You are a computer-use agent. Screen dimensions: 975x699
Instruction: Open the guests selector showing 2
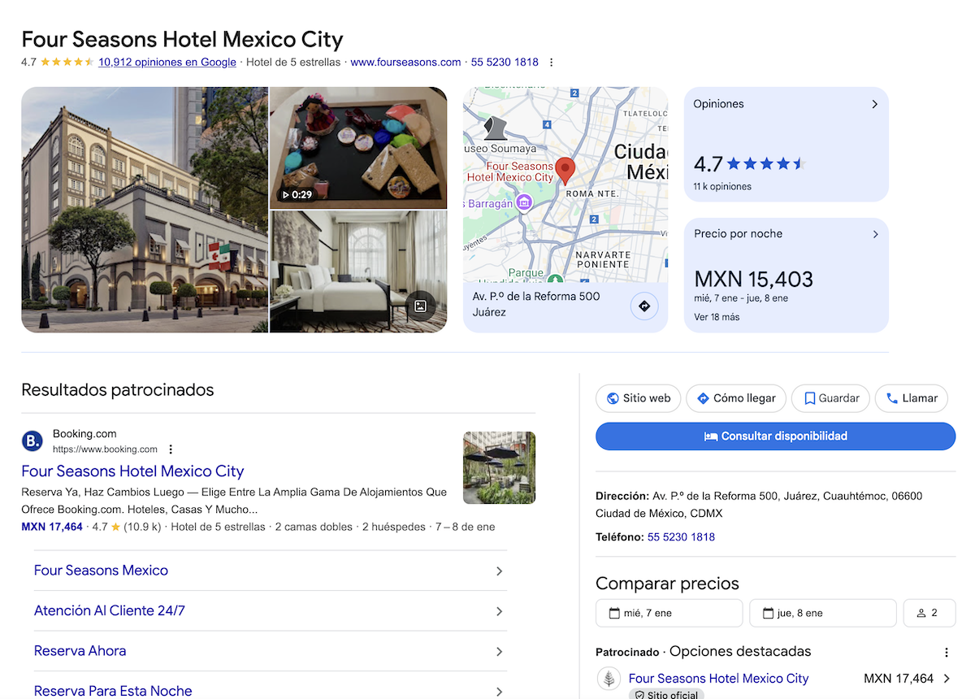[x=929, y=613]
